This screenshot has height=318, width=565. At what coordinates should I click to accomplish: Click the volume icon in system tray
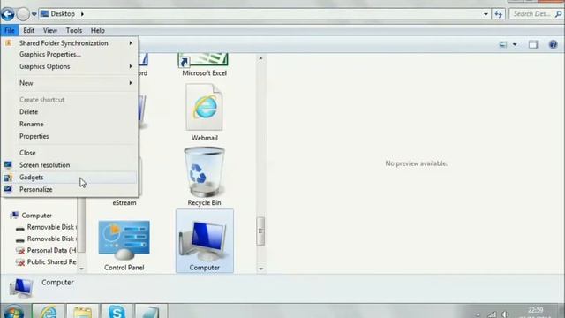tap(505, 314)
